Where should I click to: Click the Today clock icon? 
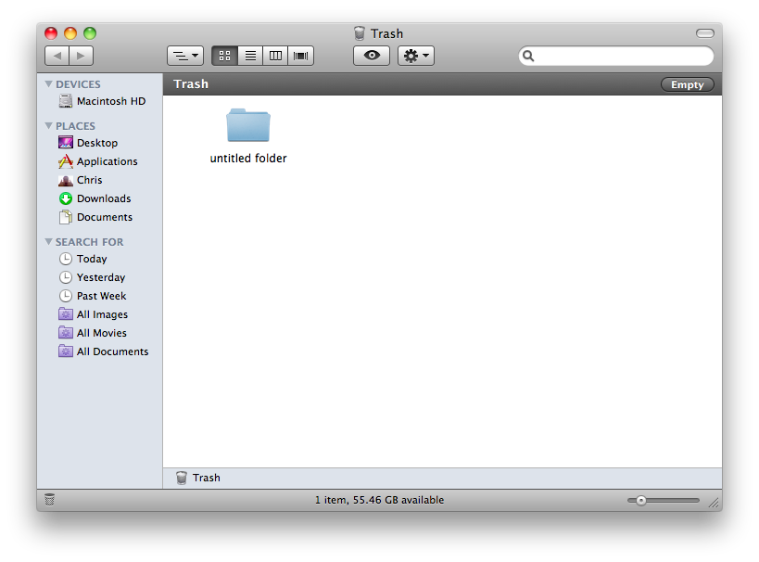(66, 259)
